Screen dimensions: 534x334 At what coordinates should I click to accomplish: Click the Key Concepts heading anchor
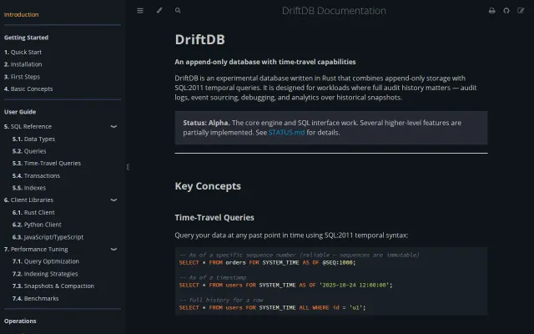pos(208,186)
